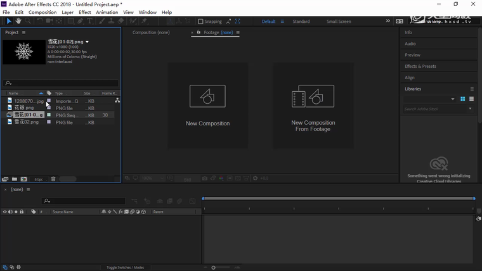Select the Hand tool
Image resolution: width=482 pixels, height=271 pixels.
(x=18, y=21)
